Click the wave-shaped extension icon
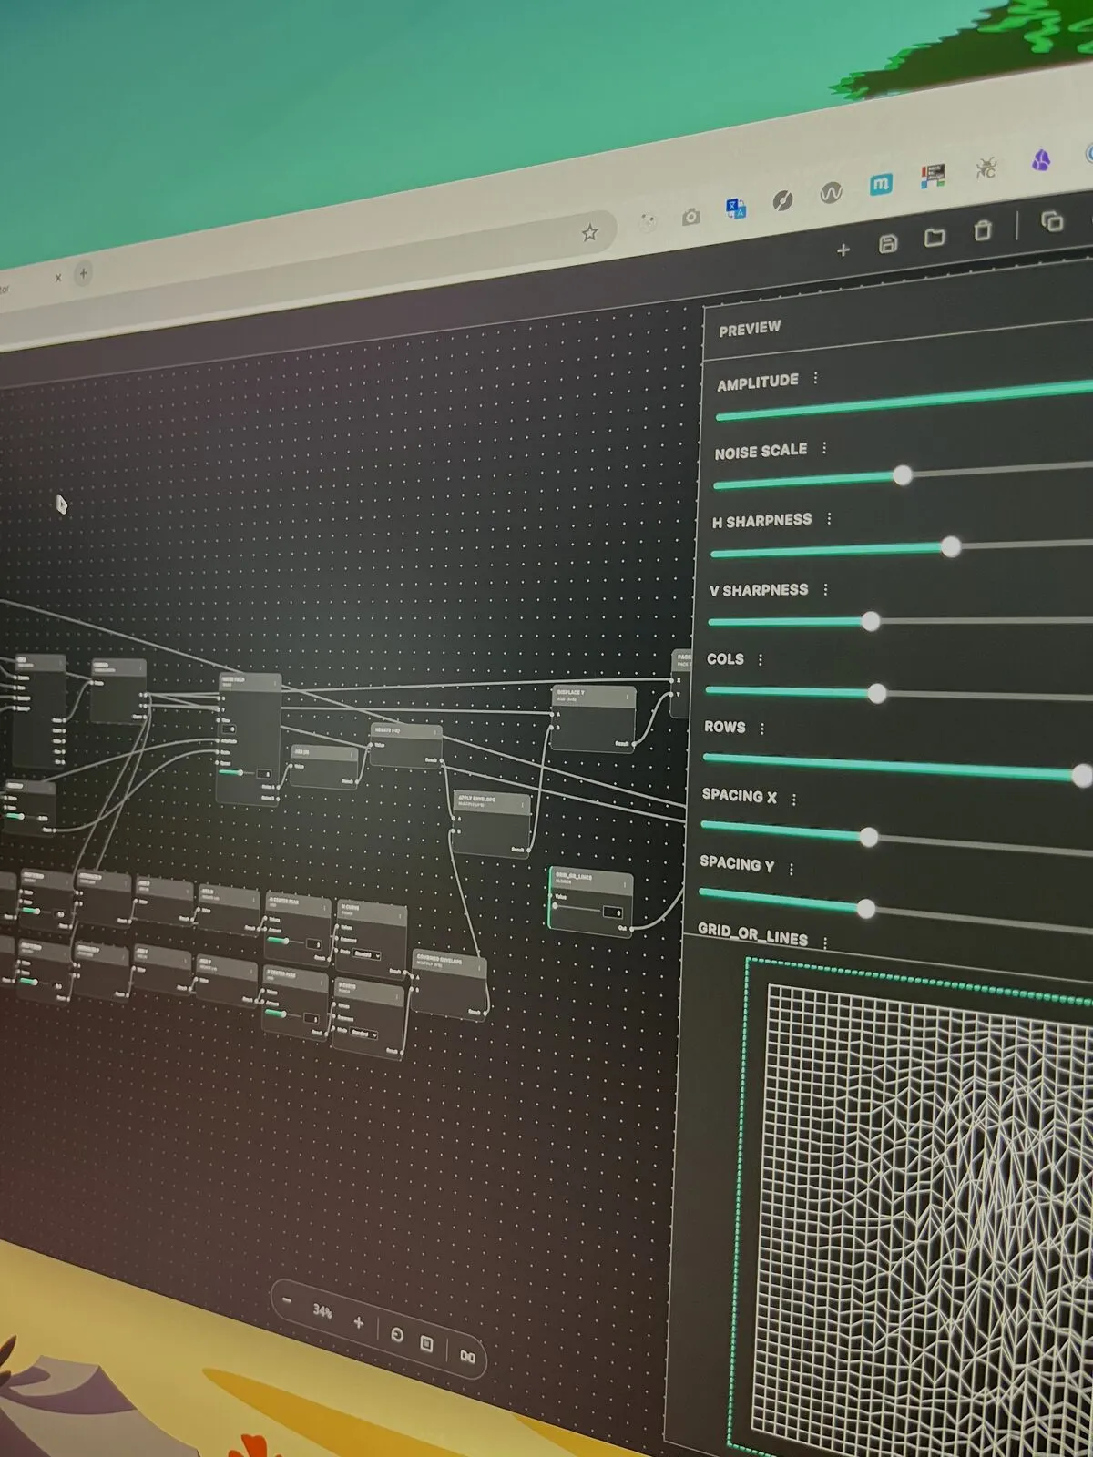The height and width of the screenshot is (1457, 1093). (x=831, y=193)
